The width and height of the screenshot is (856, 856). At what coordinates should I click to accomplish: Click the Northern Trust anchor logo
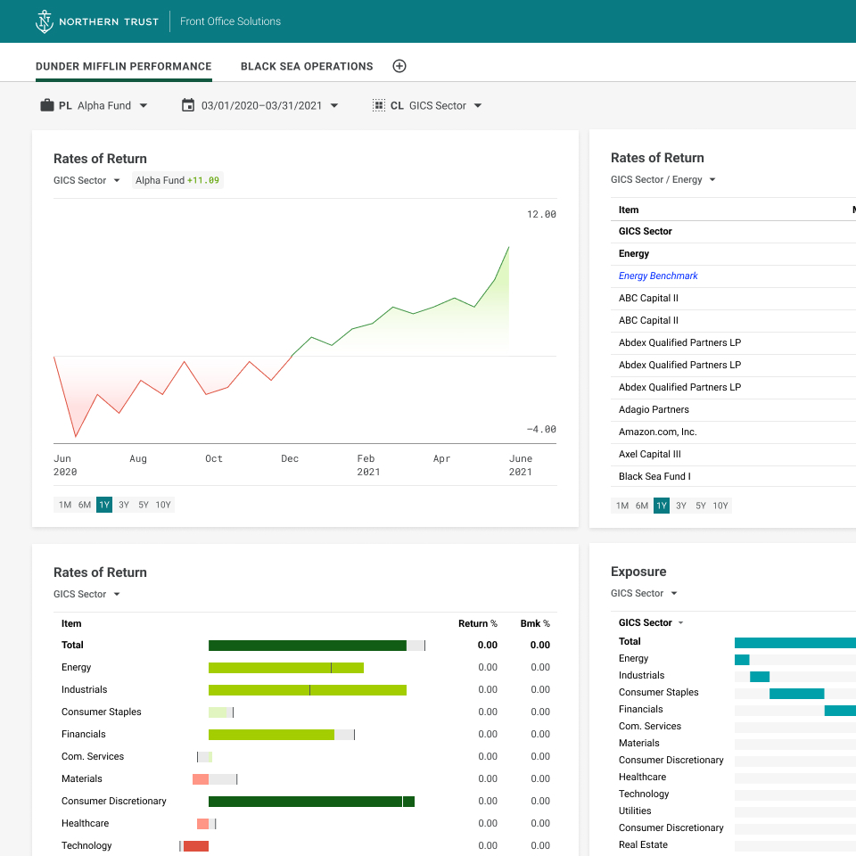click(45, 21)
